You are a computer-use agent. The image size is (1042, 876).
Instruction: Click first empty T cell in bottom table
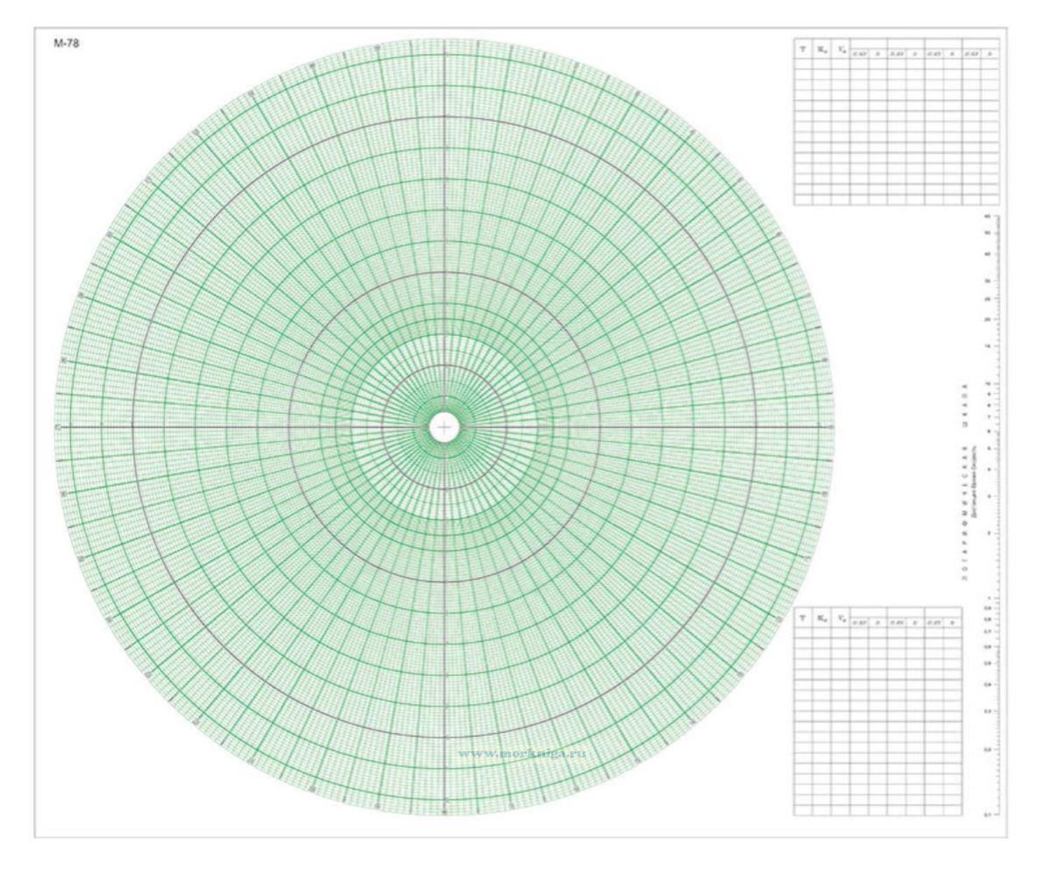point(803,633)
